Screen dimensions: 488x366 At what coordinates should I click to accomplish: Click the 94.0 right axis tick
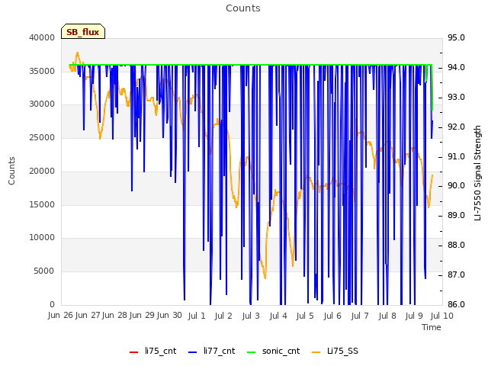click(x=456, y=67)
